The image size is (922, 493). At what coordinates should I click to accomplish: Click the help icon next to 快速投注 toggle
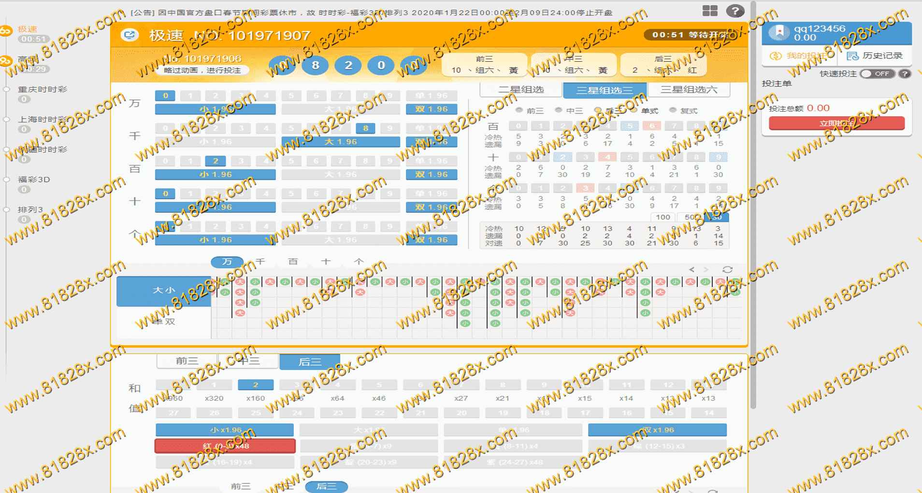tap(905, 74)
